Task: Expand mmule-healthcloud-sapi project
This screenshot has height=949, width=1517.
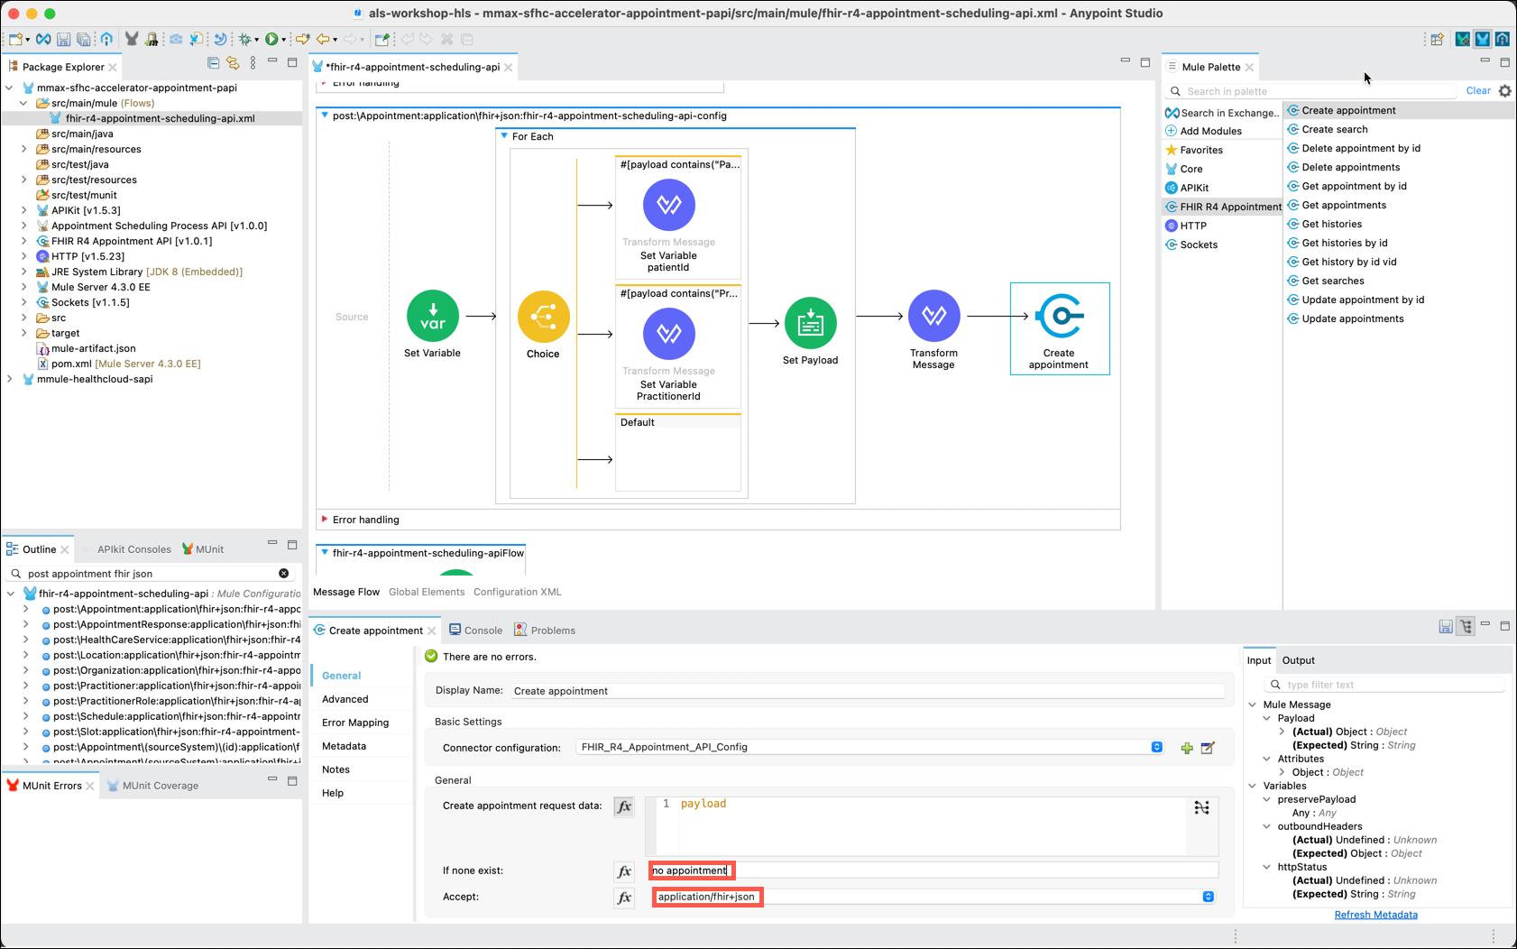Action: [x=10, y=379]
